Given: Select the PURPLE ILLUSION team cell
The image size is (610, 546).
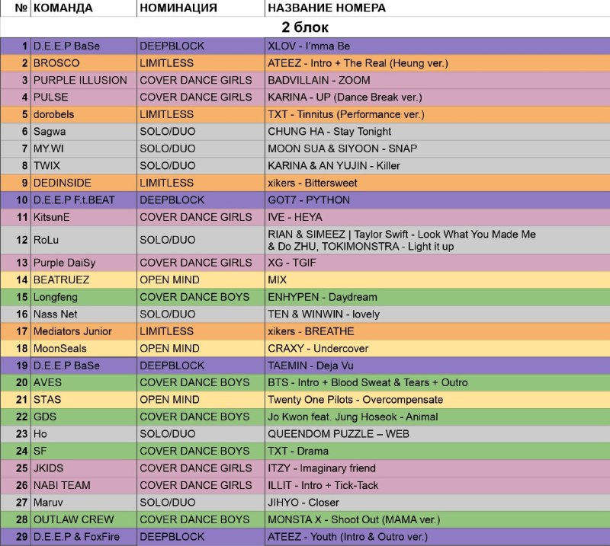Looking at the screenshot, I should point(84,80).
